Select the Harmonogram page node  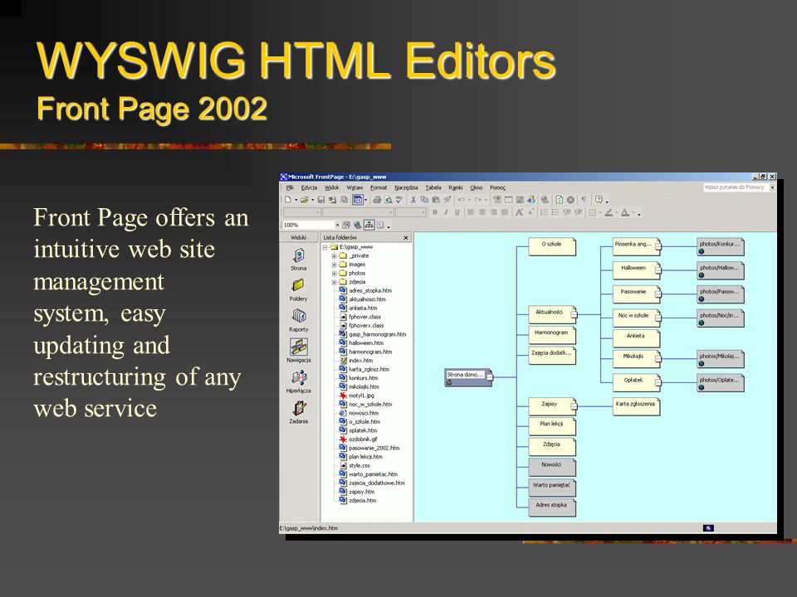[551, 335]
